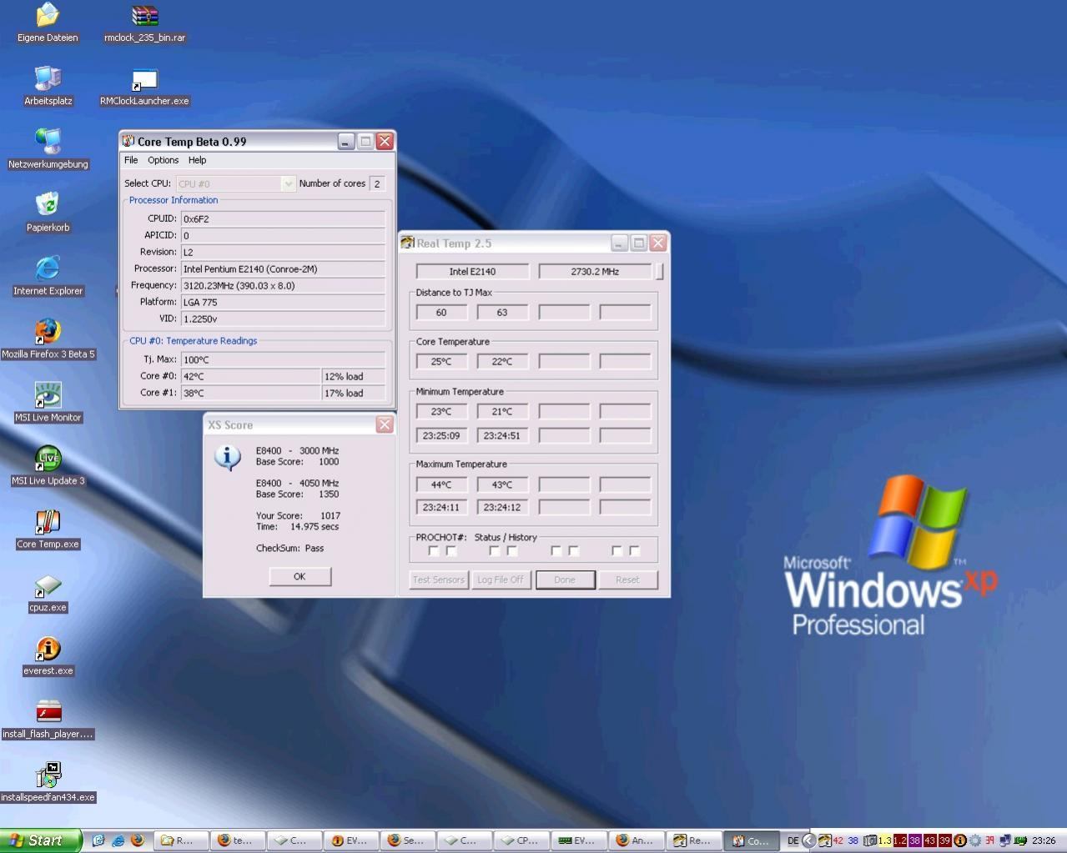
Task: Select the Netzwerkumgebung desktop icon
Action: point(48,149)
